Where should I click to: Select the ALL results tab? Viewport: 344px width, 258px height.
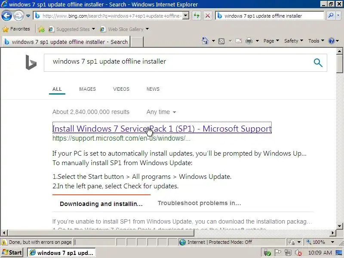tap(57, 89)
